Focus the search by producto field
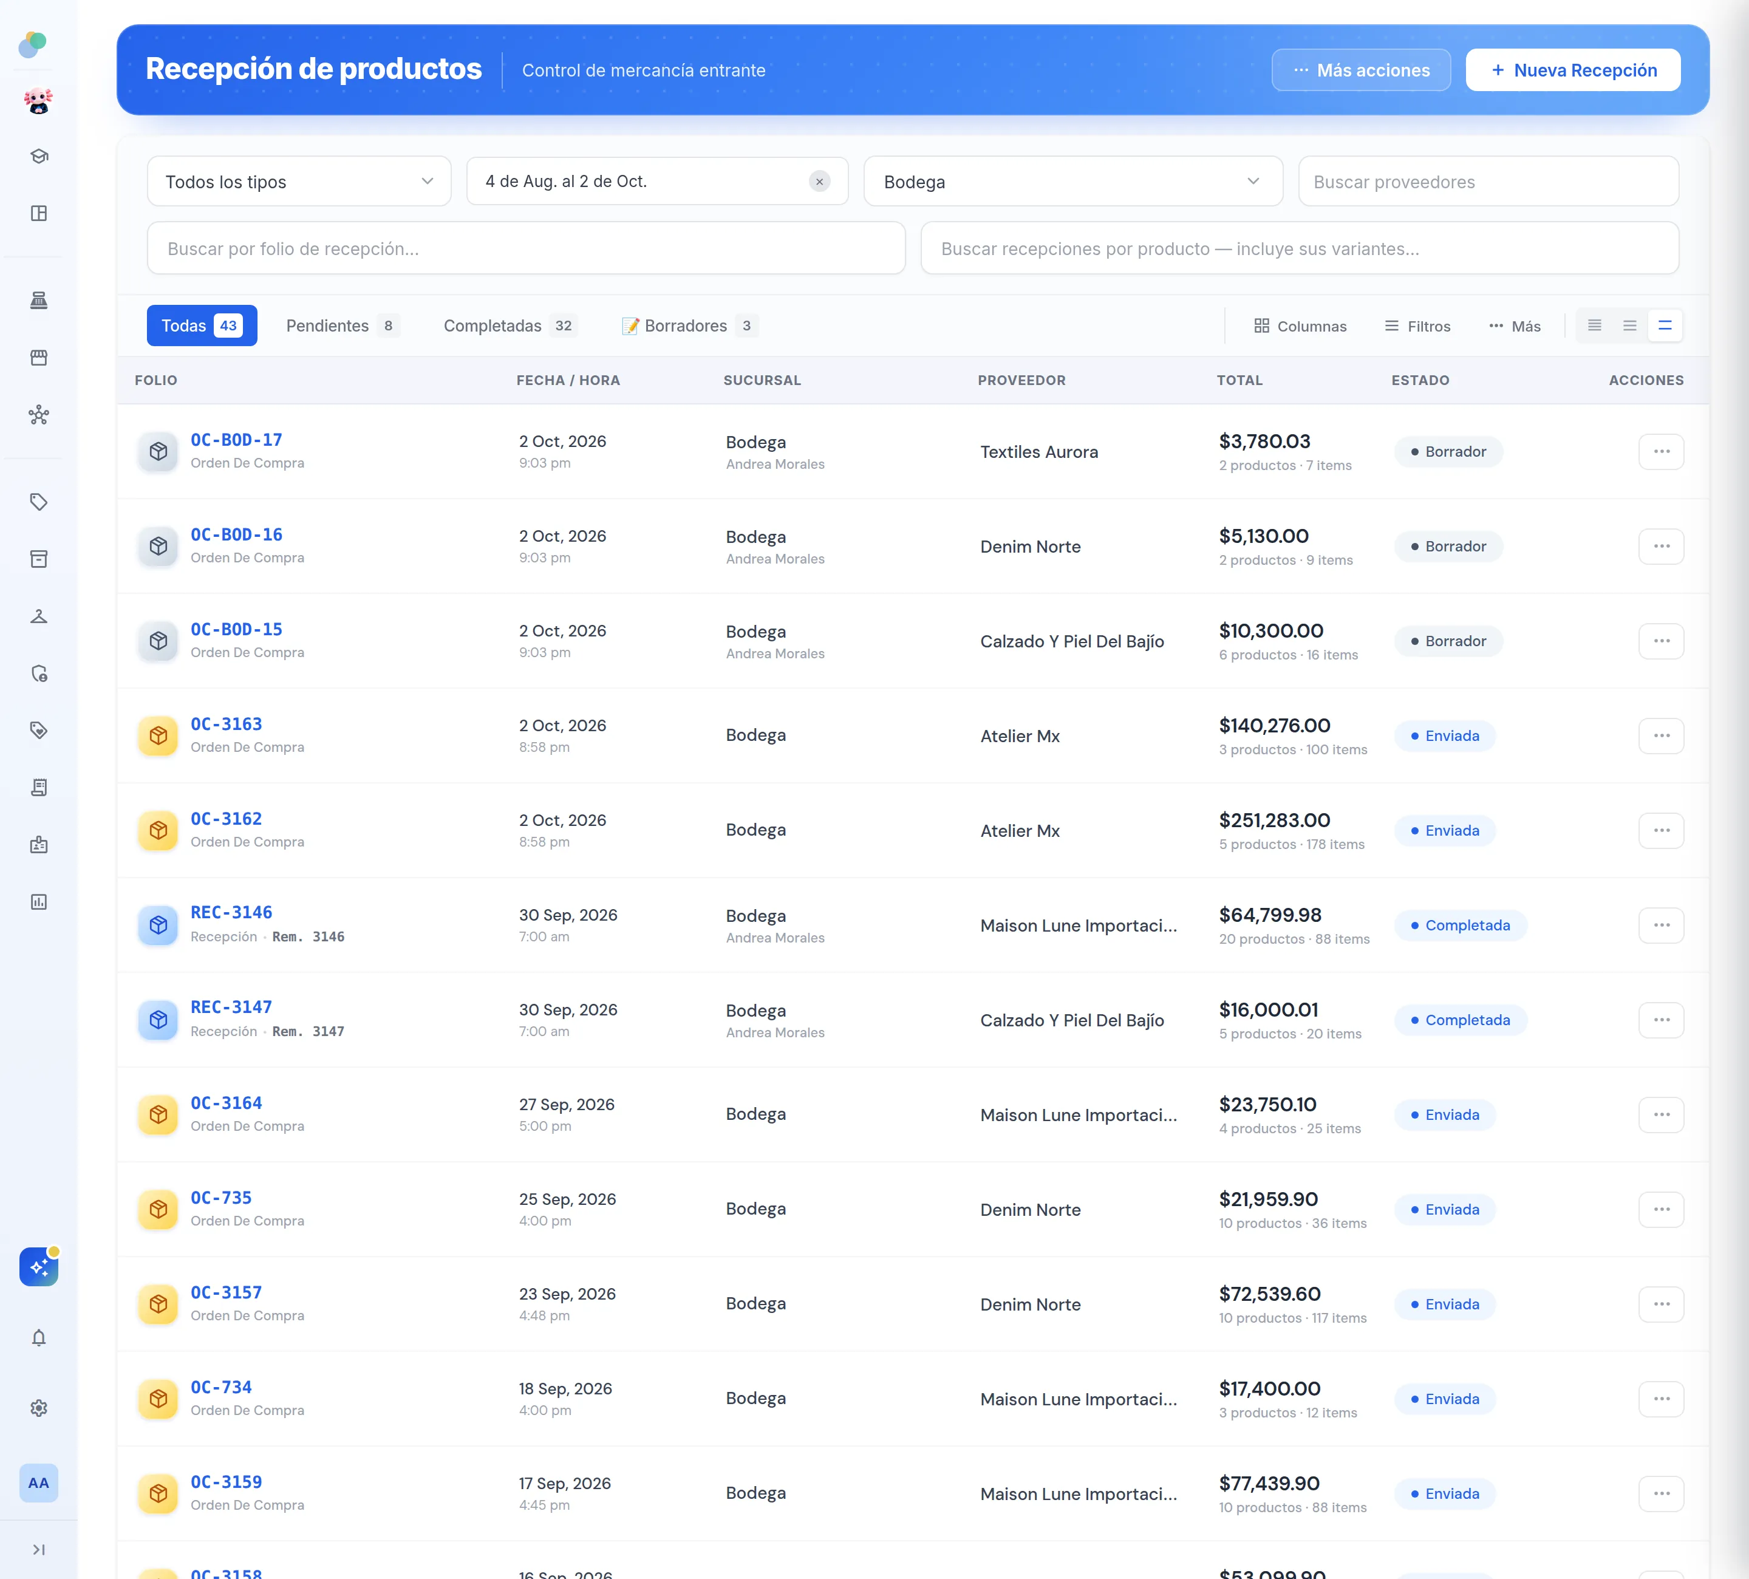The width and height of the screenshot is (1749, 1579). click(x=1300, y=248)
